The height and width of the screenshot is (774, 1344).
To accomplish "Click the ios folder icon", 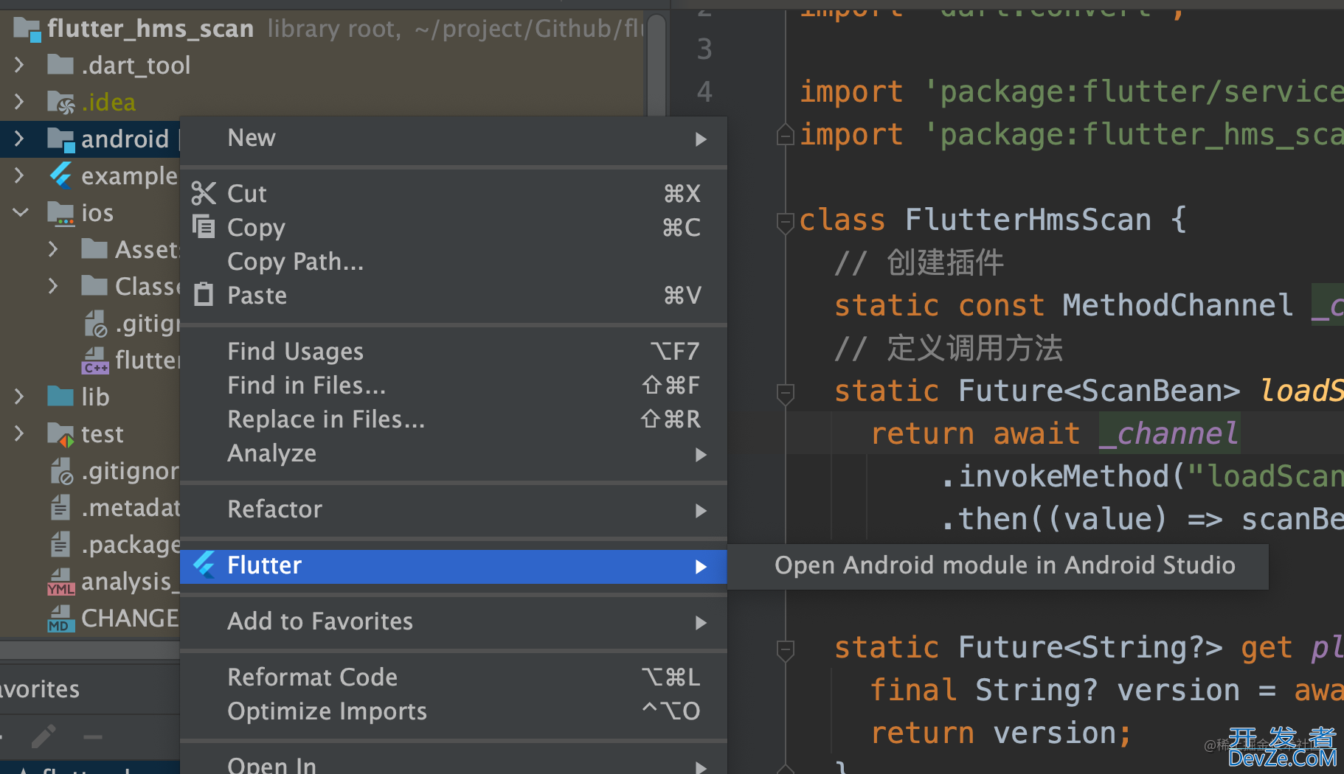I will pyautogui.click(x=60, y=213).
